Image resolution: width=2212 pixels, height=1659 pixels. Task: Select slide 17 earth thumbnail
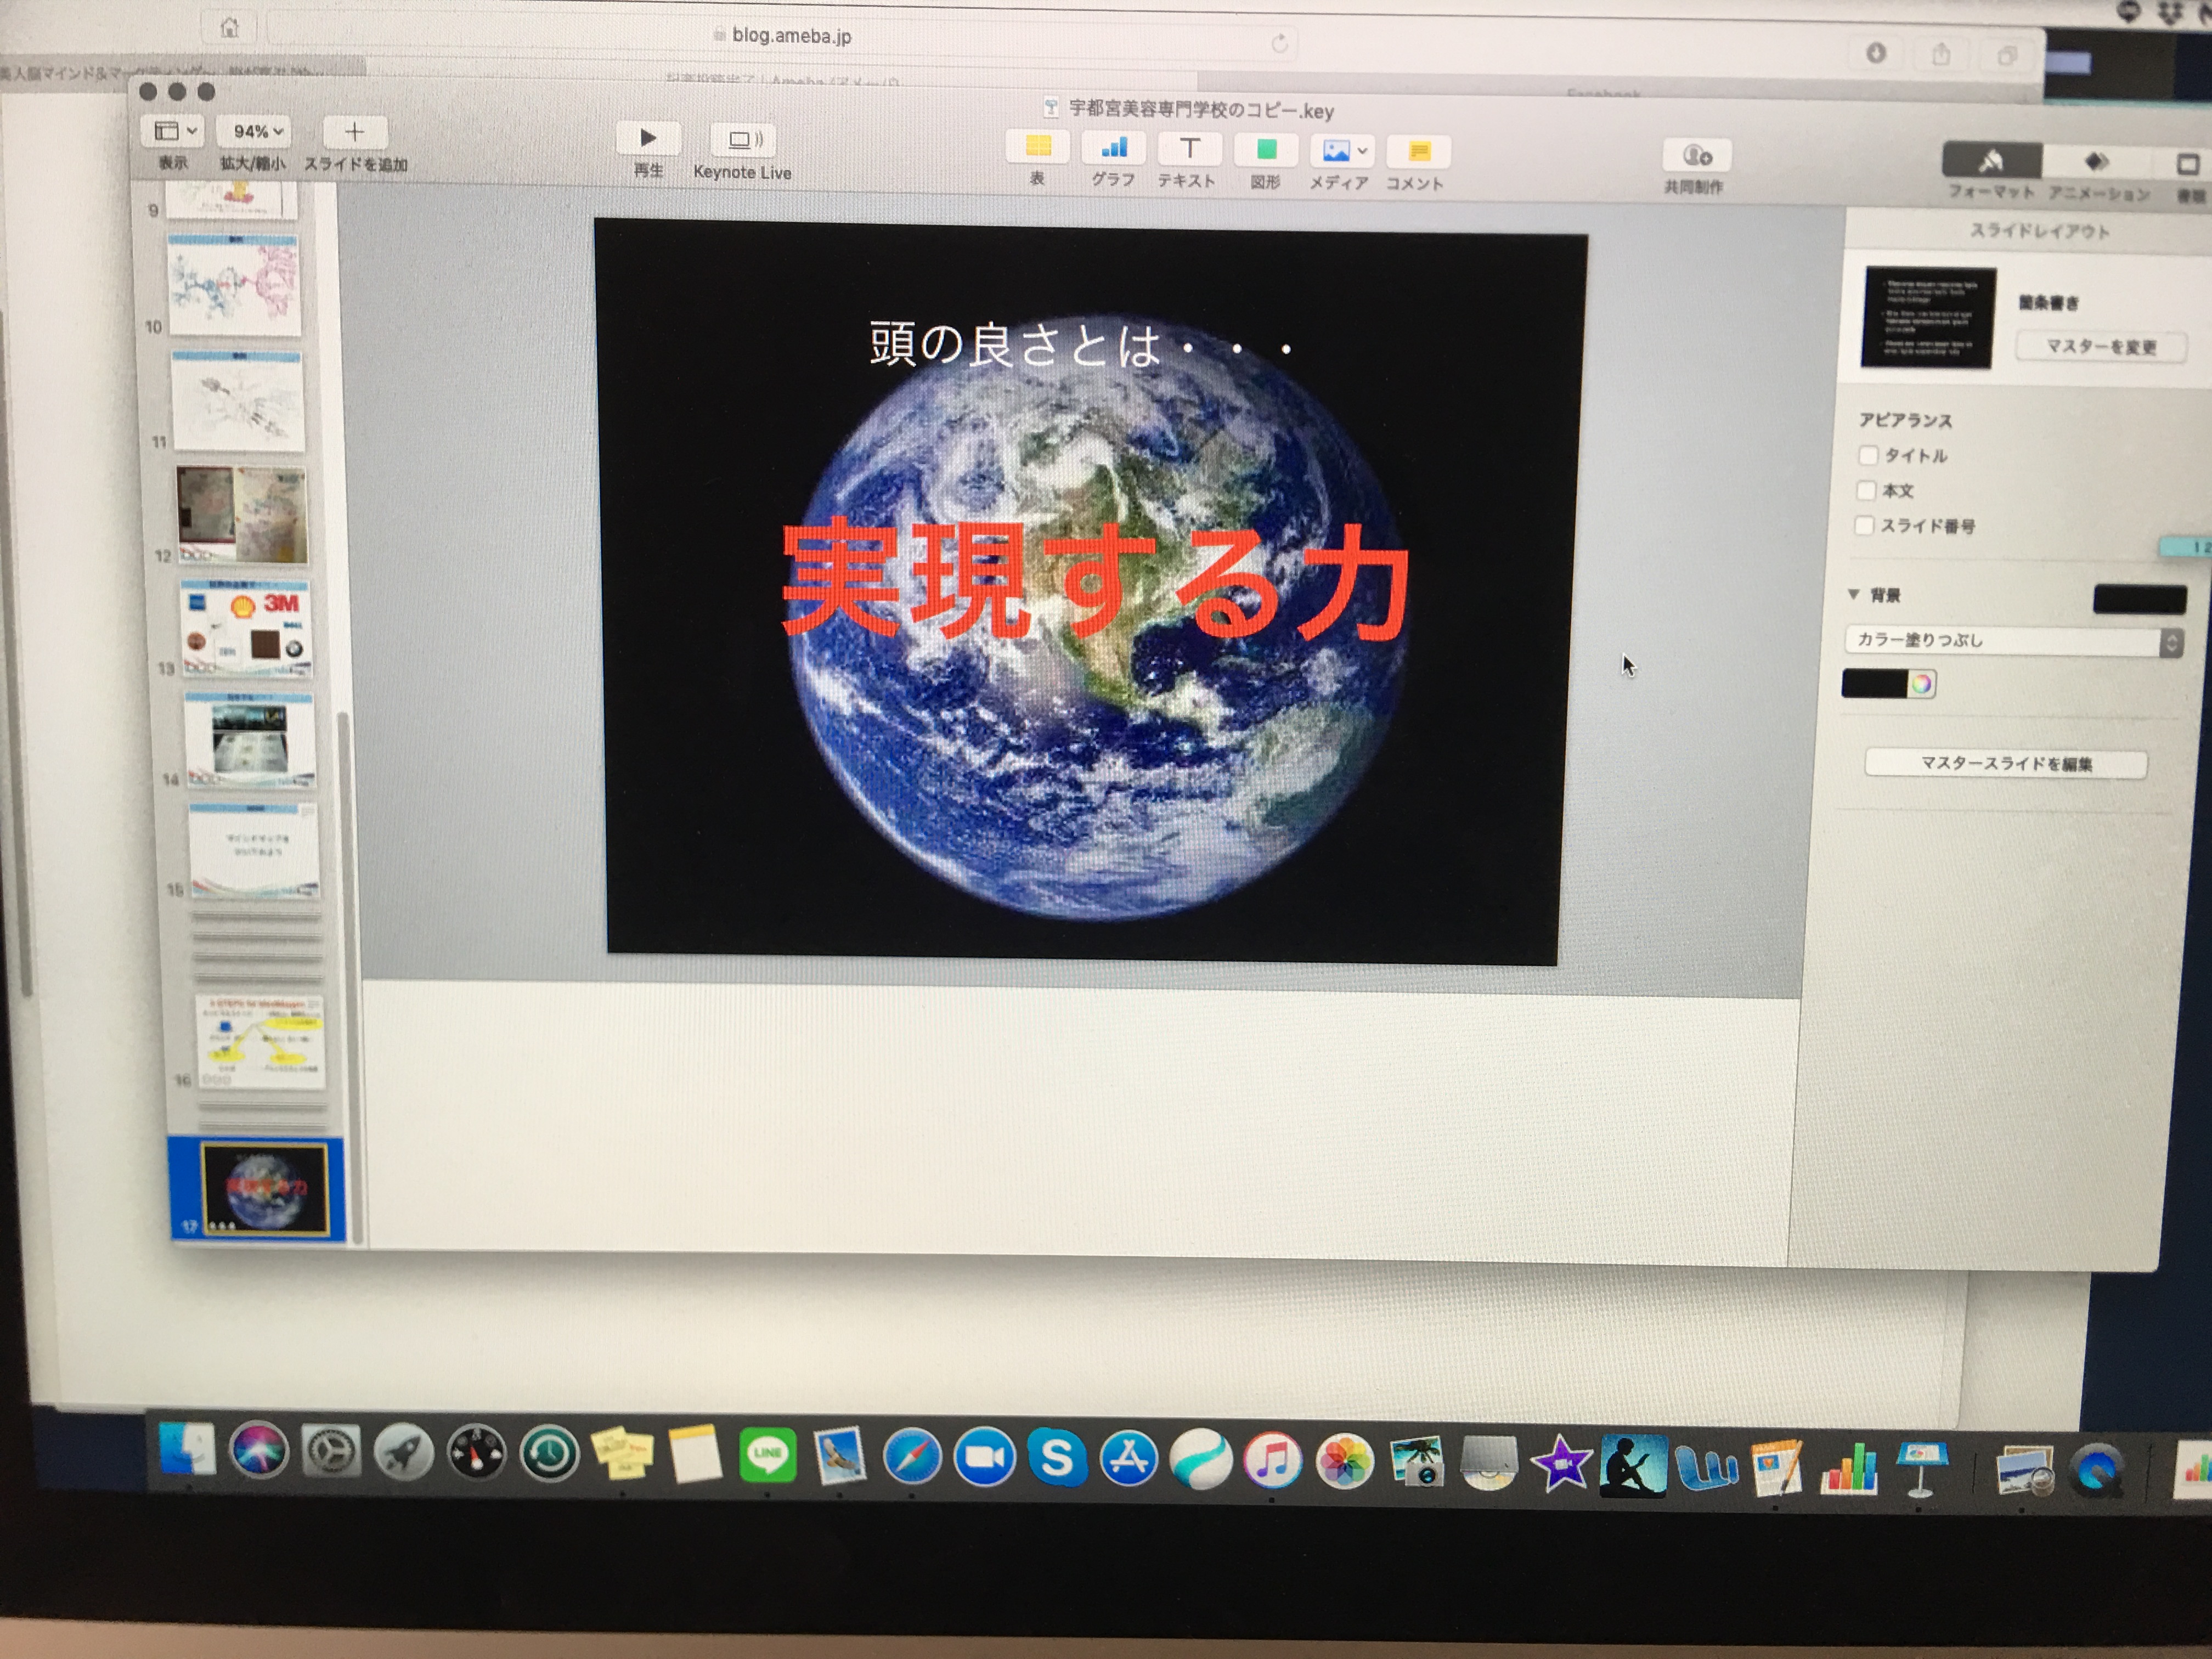point(265,1189)
